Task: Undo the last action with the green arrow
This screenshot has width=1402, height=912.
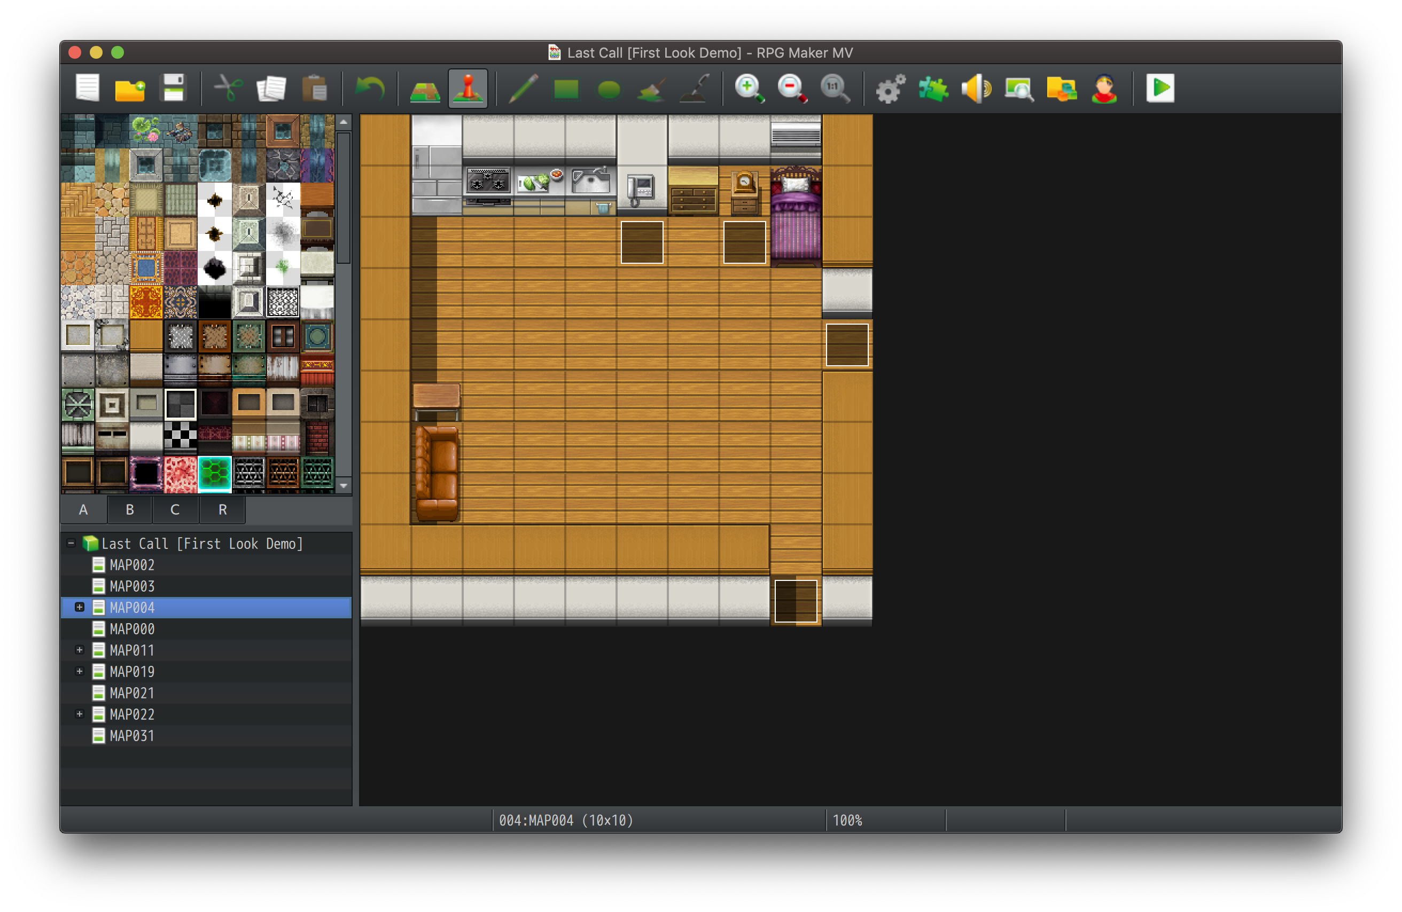Action: click(370, 89)
